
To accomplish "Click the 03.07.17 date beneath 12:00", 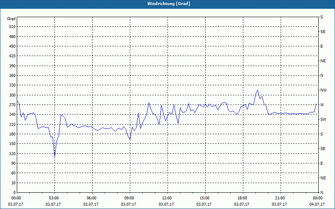I will click(166, 204).
